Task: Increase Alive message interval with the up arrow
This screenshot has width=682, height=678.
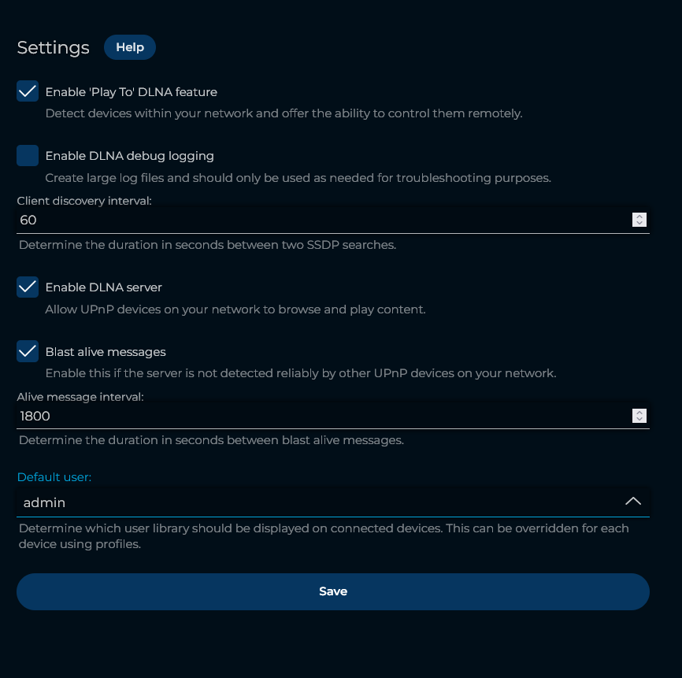Action: click(639, 412)
